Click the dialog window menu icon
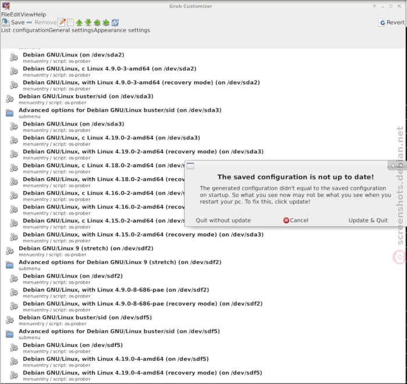407x384 pixels. click(x=190, y=166)
